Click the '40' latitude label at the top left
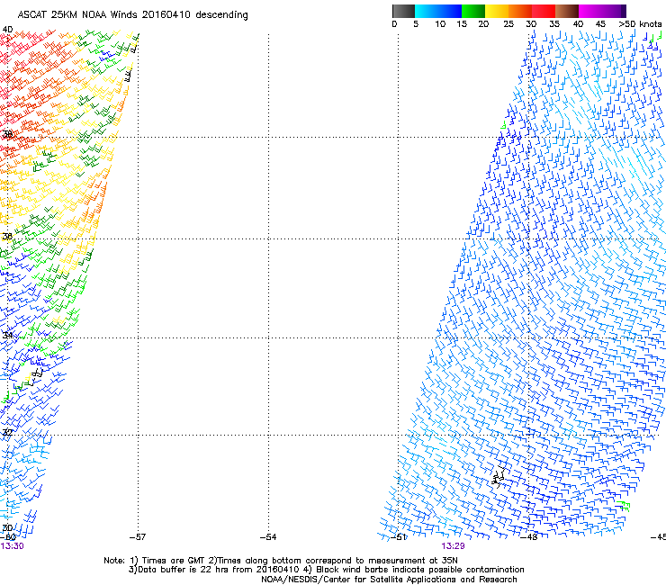 coord(7,30)
